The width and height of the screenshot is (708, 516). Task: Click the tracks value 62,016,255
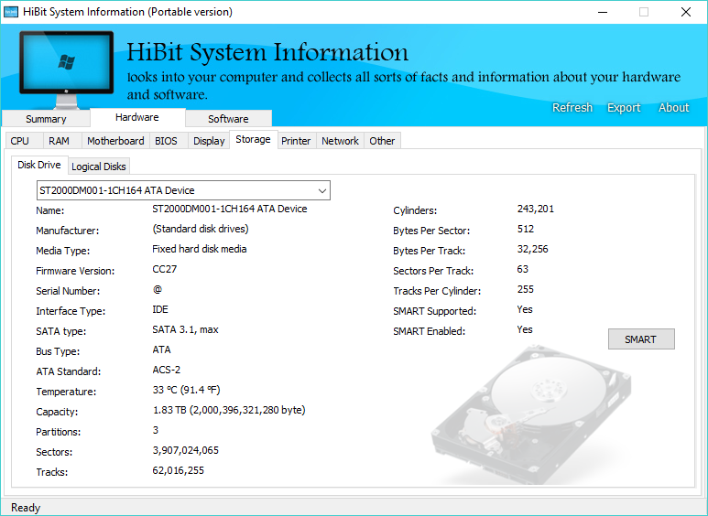[x=179, y=470]
